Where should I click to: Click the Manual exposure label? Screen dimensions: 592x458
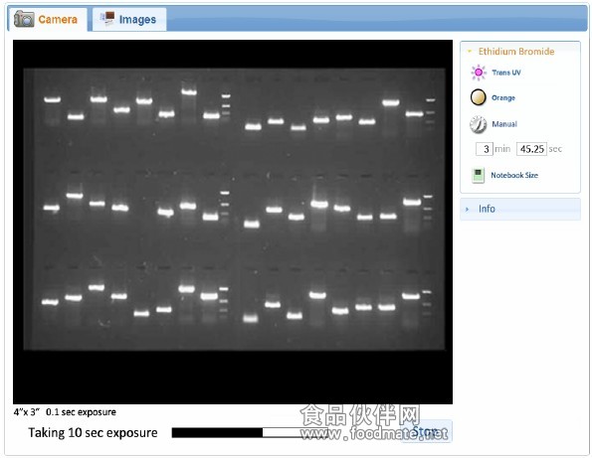pyautogui.click(x=504, y=124)
